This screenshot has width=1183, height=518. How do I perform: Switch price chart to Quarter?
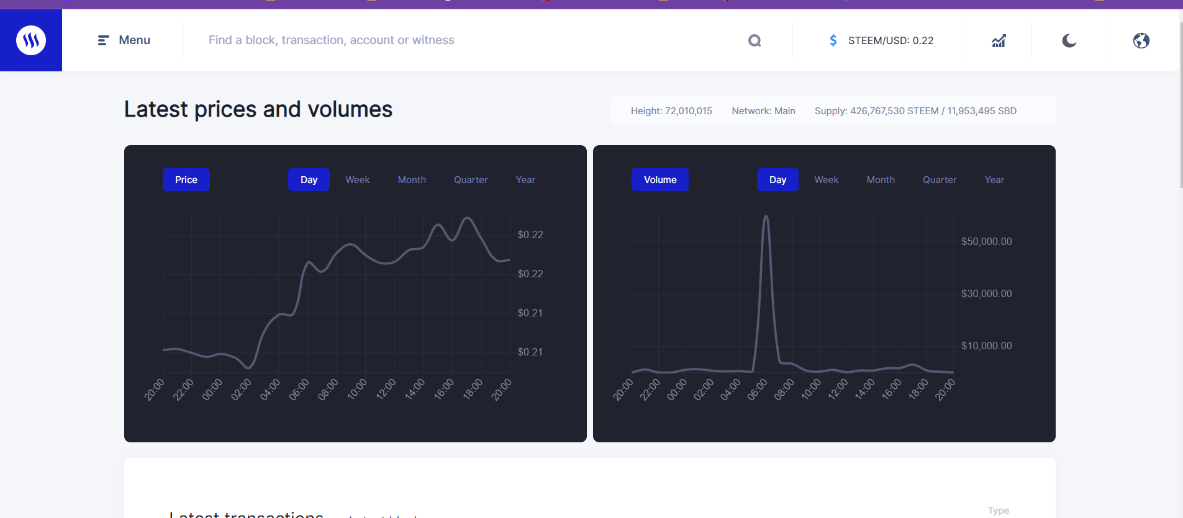471,180
